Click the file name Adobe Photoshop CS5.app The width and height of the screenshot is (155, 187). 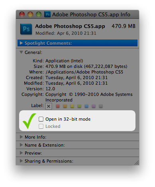pyautogui.click(x=70, y=26)
